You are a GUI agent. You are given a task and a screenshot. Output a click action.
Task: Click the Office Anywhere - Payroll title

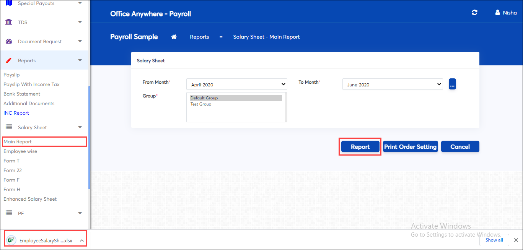(x=150, y=14)
